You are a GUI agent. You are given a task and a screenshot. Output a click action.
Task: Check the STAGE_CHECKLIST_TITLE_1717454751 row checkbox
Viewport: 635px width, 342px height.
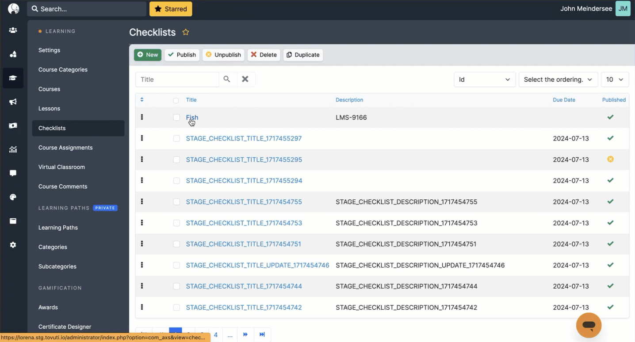(176, 244)
